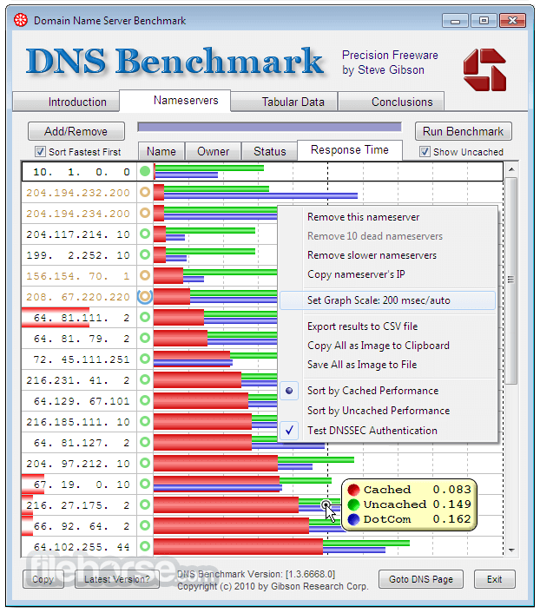
Task: Select Sort by Cached Performance option
Action: tap(372, 391)
